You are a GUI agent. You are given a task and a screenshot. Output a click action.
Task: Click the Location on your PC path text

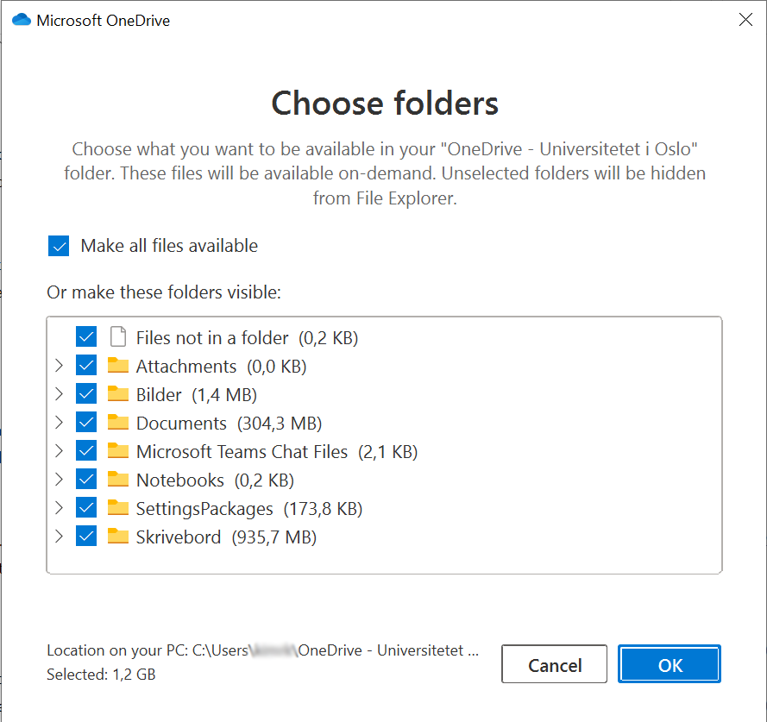[262, 650]
